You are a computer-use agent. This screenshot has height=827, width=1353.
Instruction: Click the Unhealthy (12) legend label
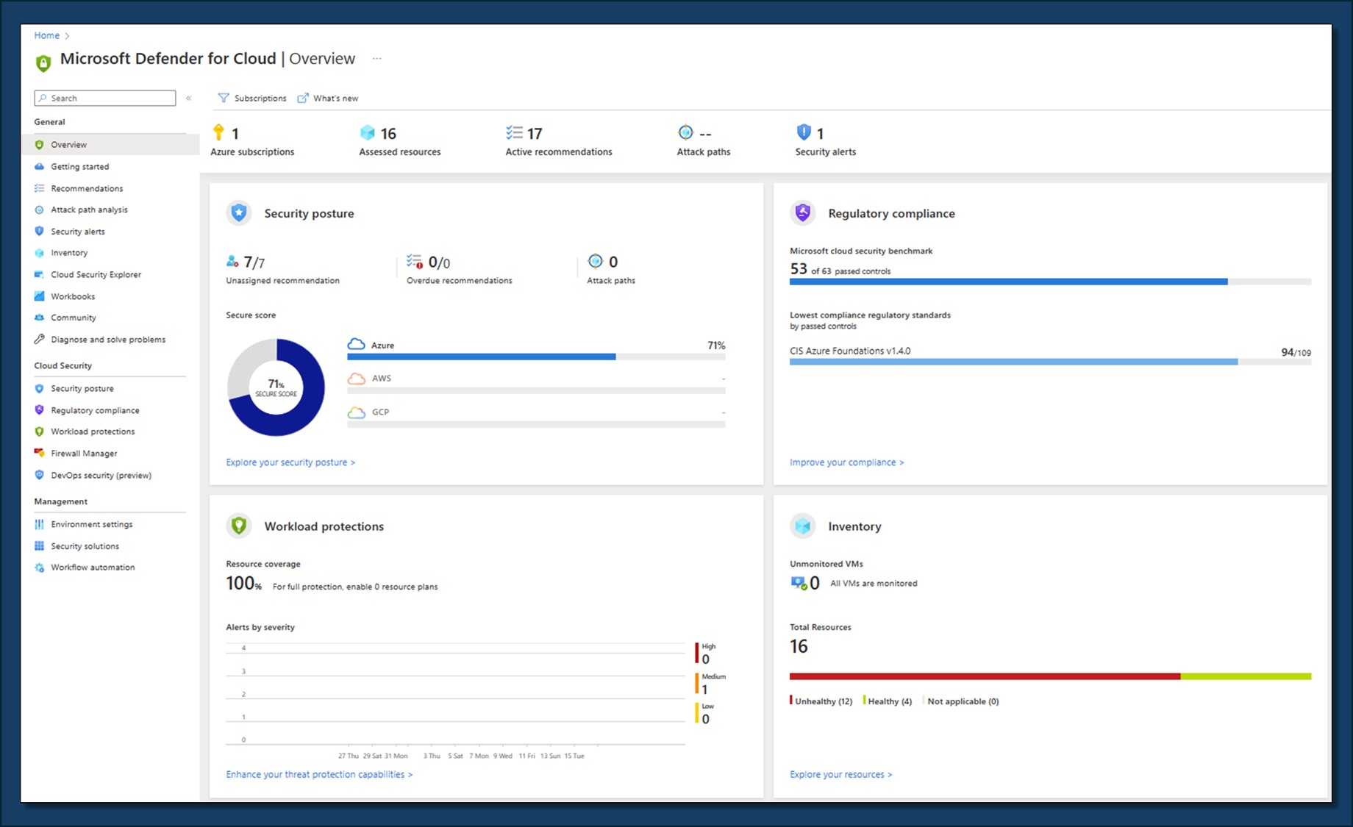824,701
